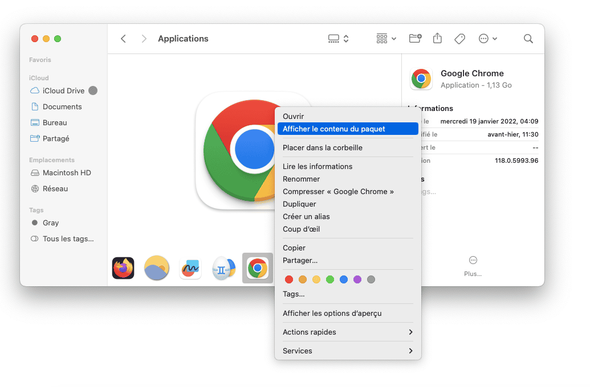The image size is (590, 387).
Task: Apply the red tag color
Action: click(289, 279)
